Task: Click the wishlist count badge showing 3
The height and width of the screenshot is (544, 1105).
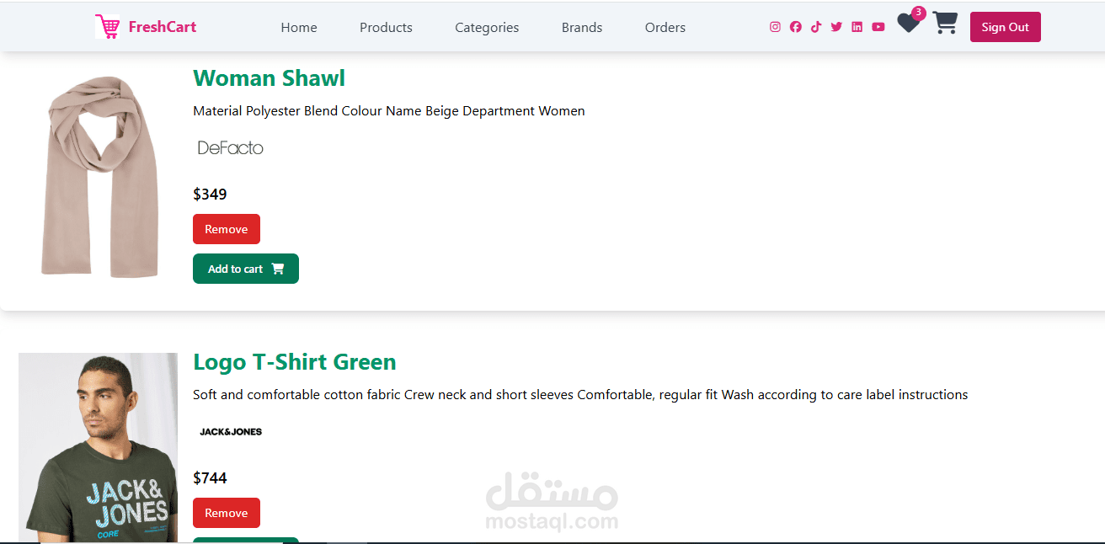Action: (x=919, y=13)
